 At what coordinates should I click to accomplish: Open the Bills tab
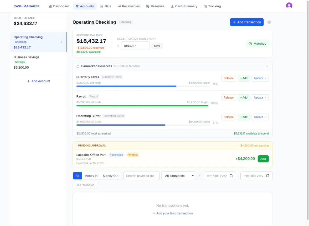coord(106,6)
